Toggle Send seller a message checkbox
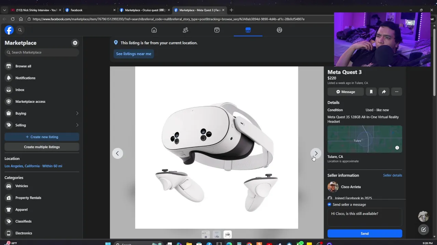 pos(329,205)
